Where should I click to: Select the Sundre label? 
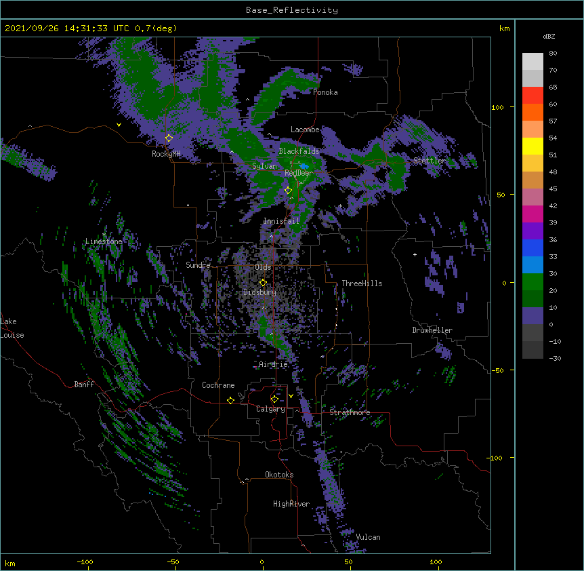tap(198, 265)
